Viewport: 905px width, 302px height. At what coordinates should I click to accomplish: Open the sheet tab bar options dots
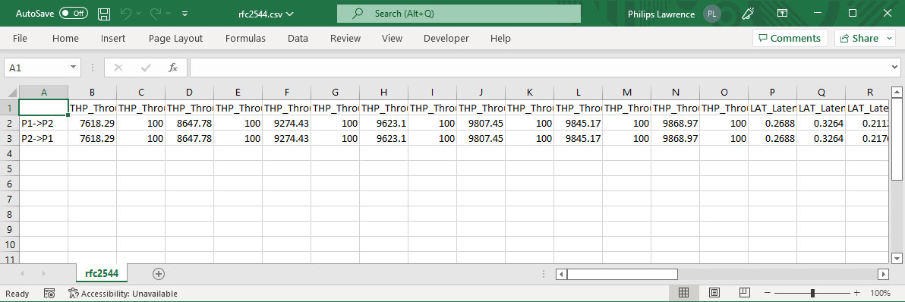(x=543, y=274)
